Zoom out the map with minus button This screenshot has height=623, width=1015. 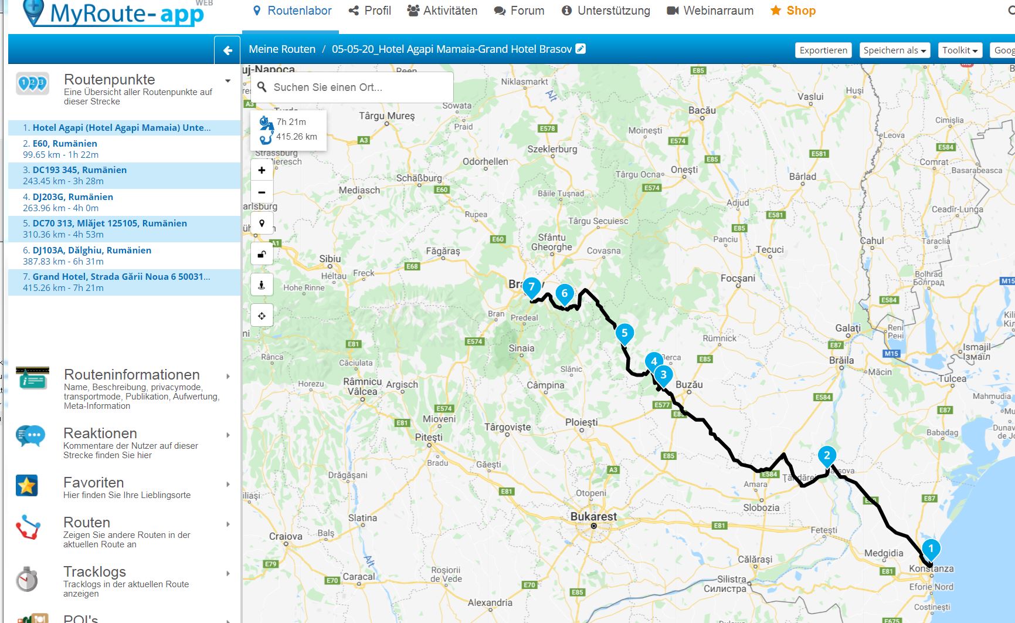coord(262,192)
